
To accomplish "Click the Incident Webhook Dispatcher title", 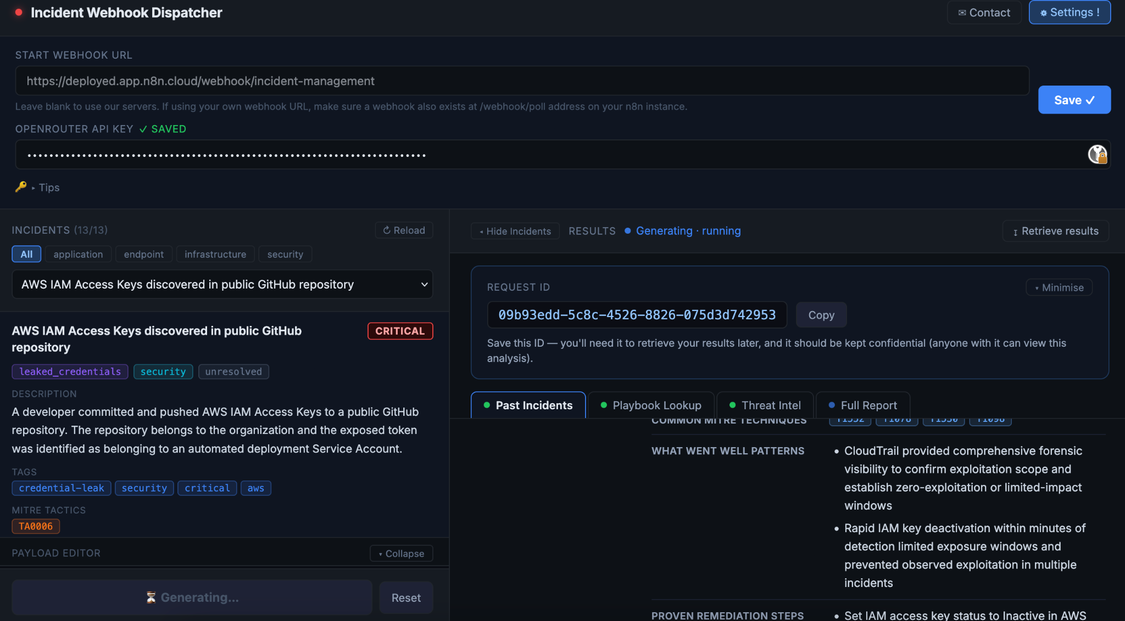I will [x=126, y=12].
